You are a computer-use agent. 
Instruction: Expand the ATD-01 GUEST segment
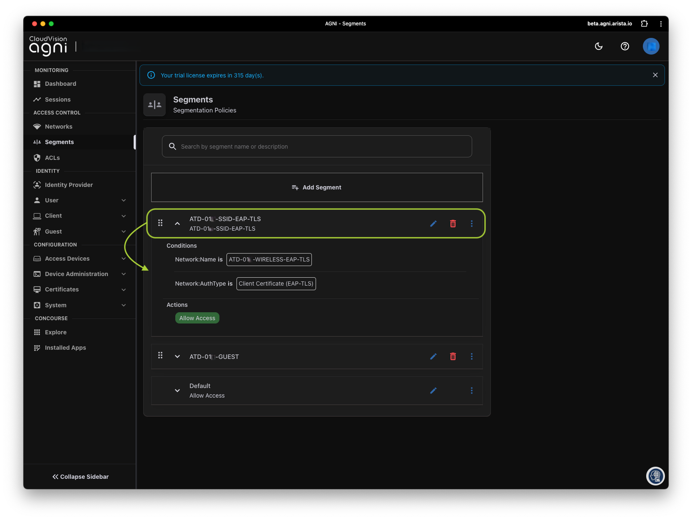[x=177, y=356]
